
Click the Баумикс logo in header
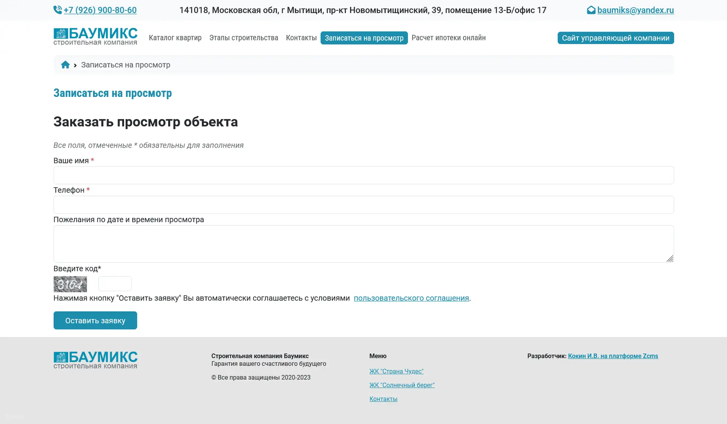95,37
